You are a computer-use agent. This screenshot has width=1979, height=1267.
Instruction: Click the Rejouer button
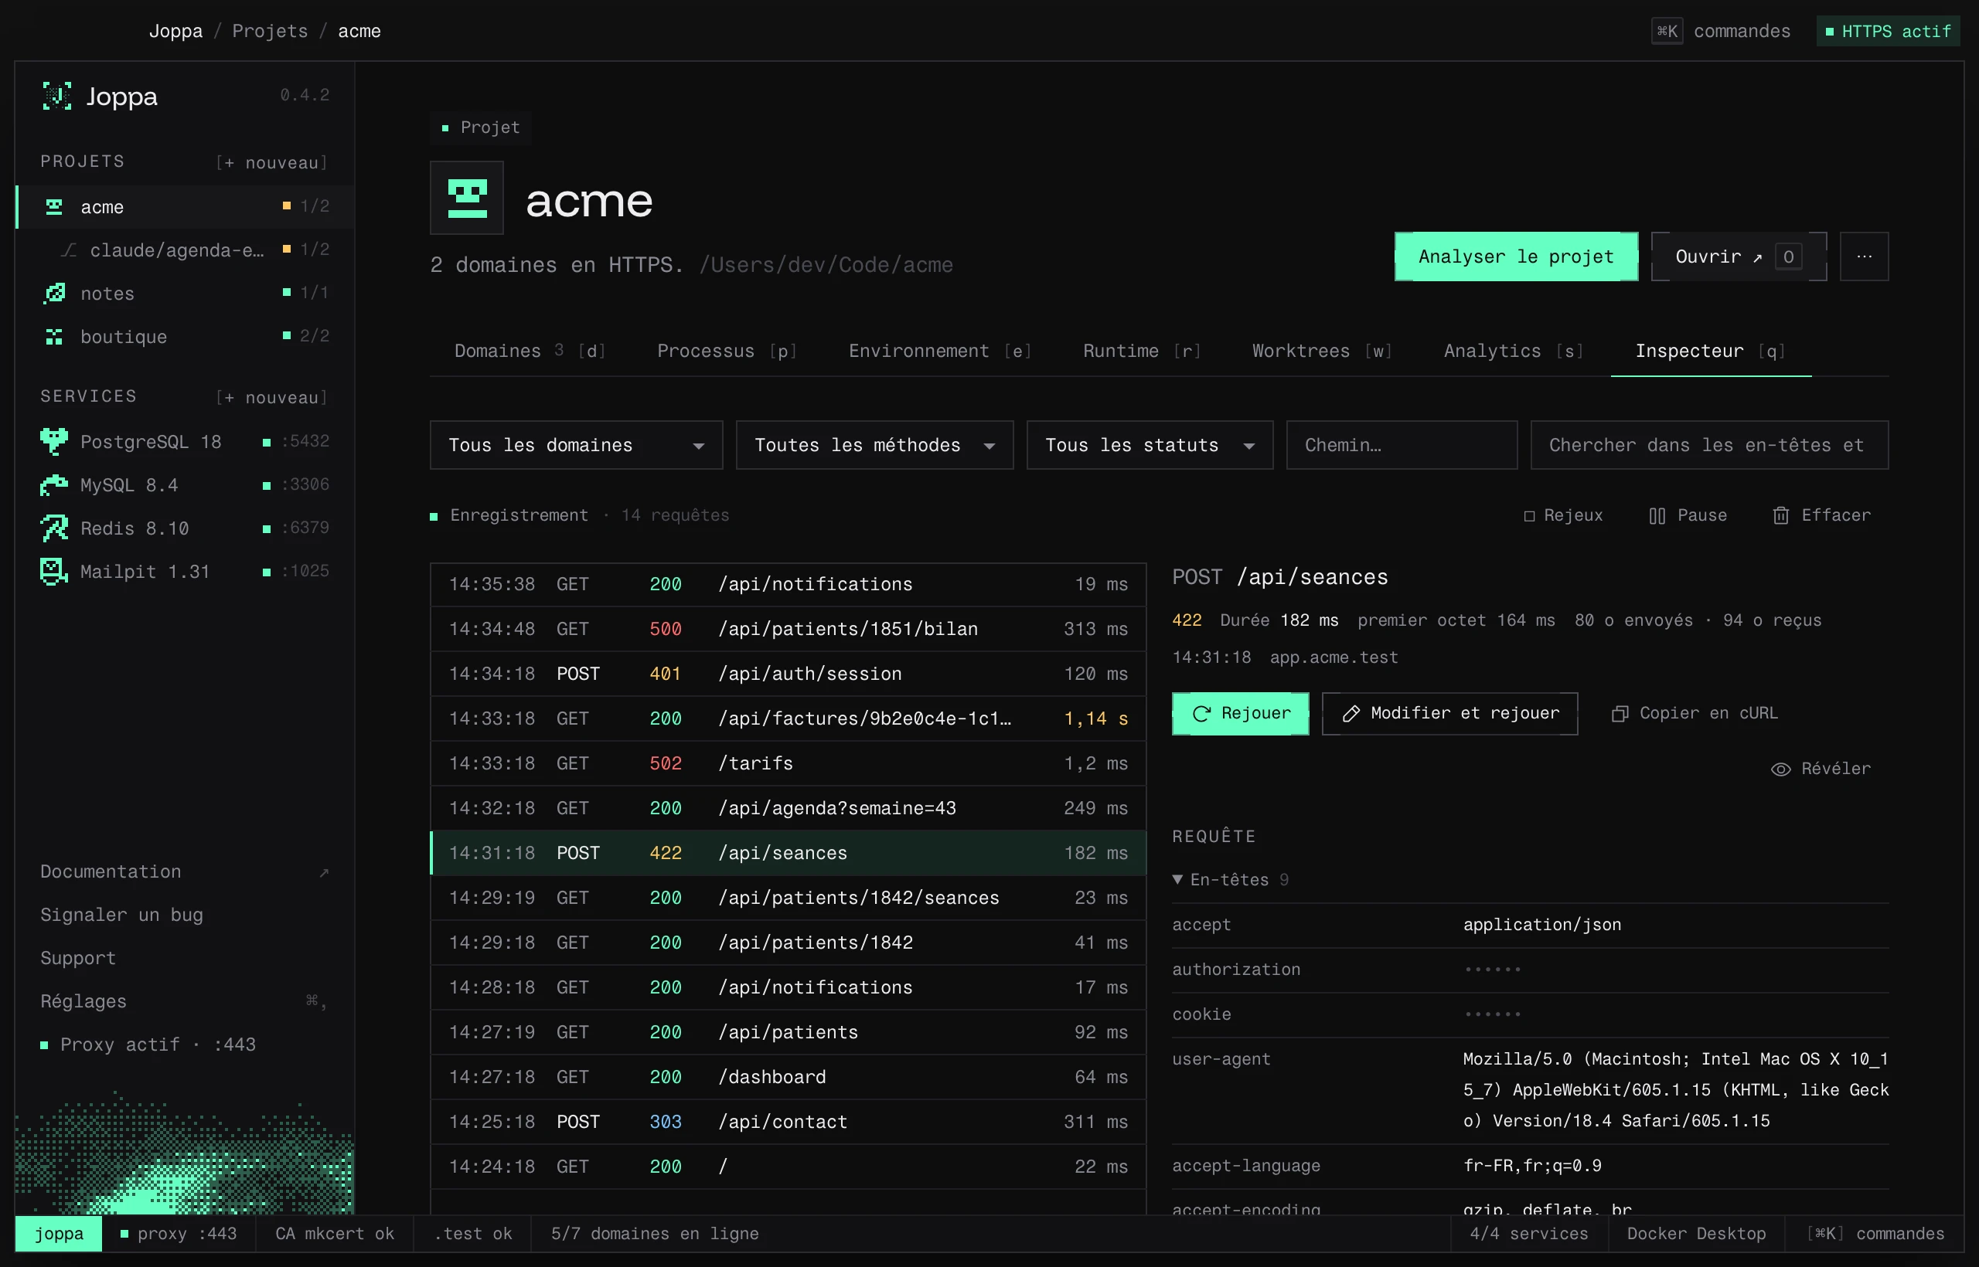[x=1241, y=713]
